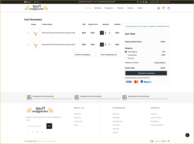The image size is (194, 144).
Task: Open the English language dropdown
Action: [x=28, y=2]
